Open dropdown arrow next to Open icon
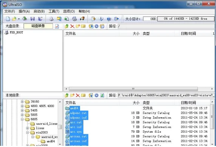This screenshot has height=147, width=216. click(x=19, y=19)
